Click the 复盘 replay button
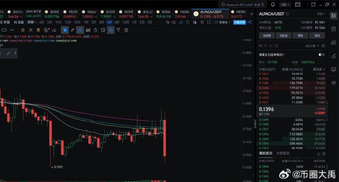Viewport: 339px width, 182px height. coord(19,22)
